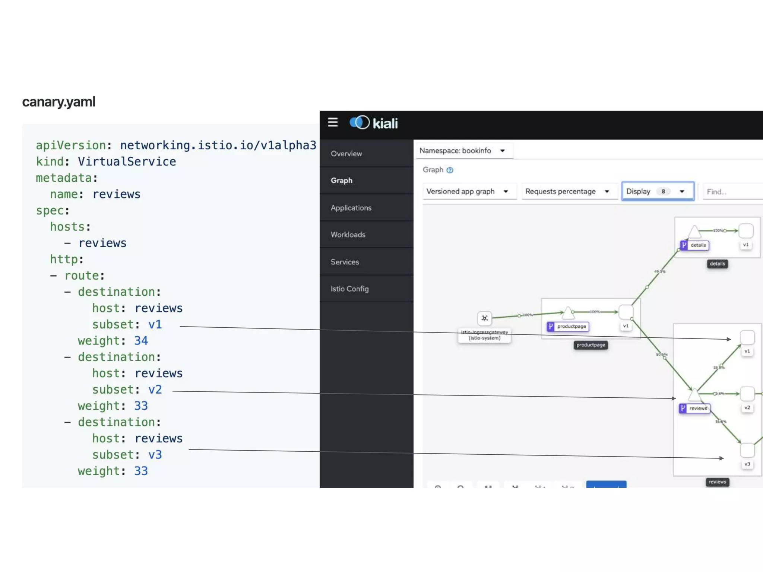Select the details service badge
763x572 pixels.
(x=694, y=245)
